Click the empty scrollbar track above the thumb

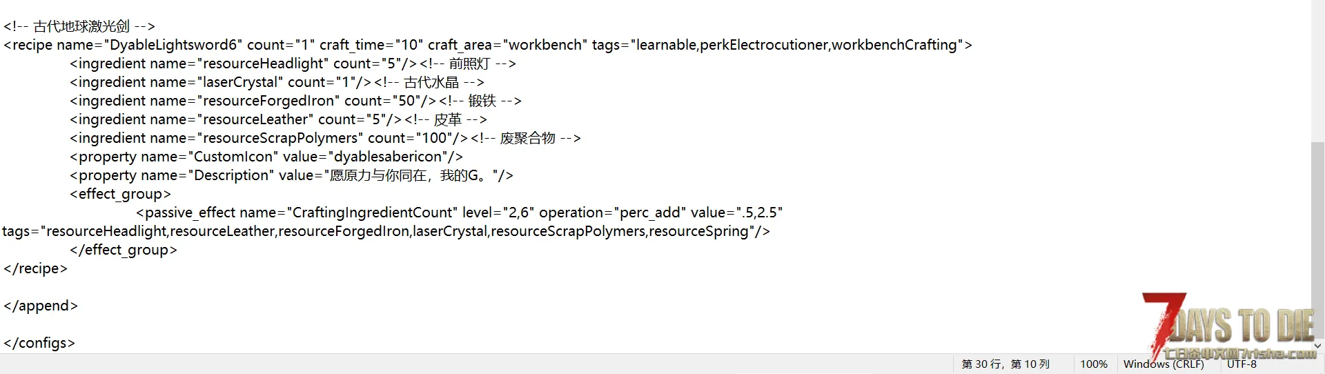tap(1317, 70)
